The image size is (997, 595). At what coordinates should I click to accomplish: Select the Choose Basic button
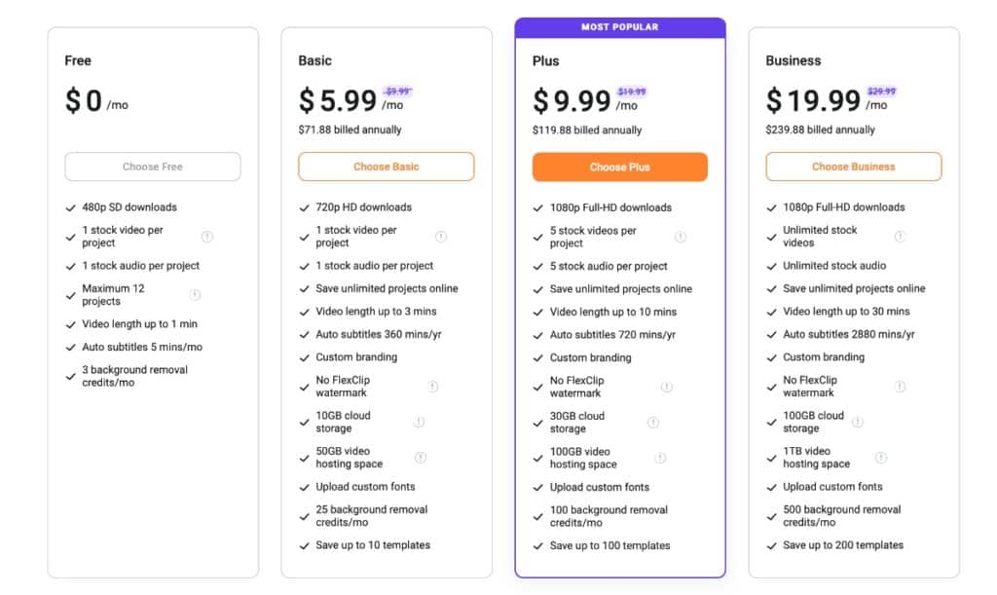tap(386, 167)
